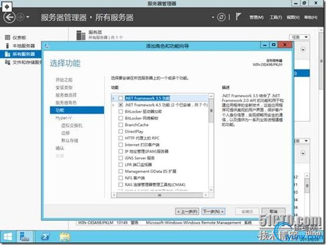Image resolution: width=326 pixels, height=245 pixels.
Task: Click the features list up scroll arrow
Action: (x=211, y=96)
